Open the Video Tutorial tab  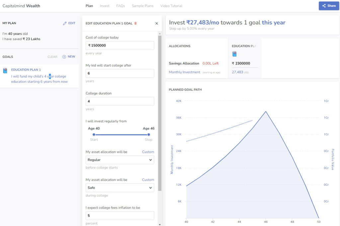click(171, 6)
